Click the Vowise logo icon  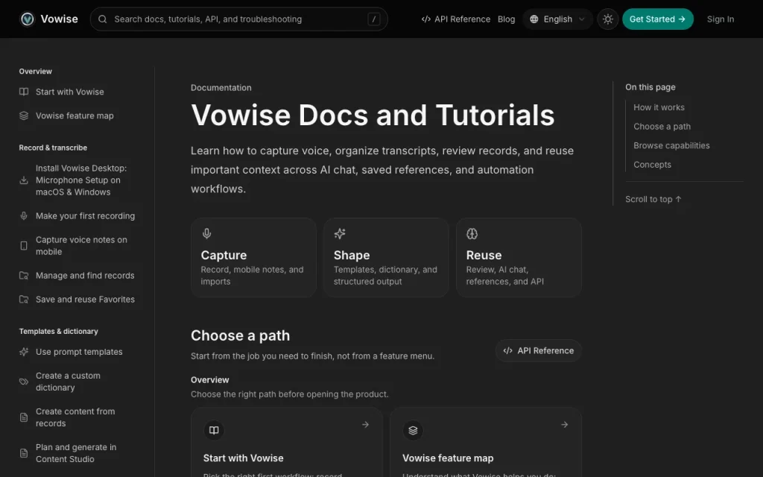[28, 19]
